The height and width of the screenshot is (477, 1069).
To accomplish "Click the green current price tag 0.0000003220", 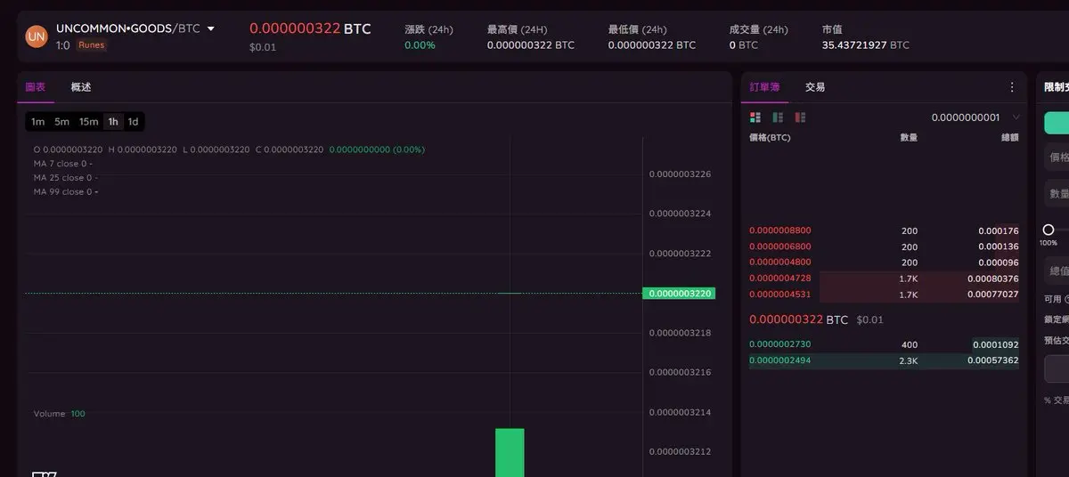I will coord(678,293).
